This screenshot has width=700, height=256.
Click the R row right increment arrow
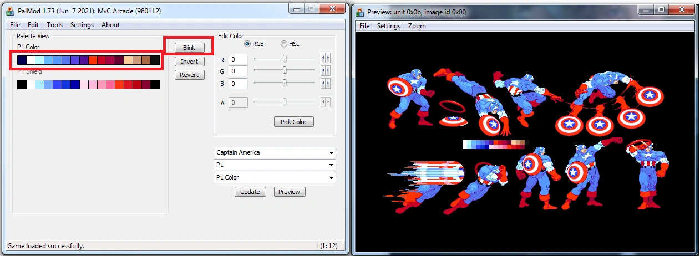point(328,58)
